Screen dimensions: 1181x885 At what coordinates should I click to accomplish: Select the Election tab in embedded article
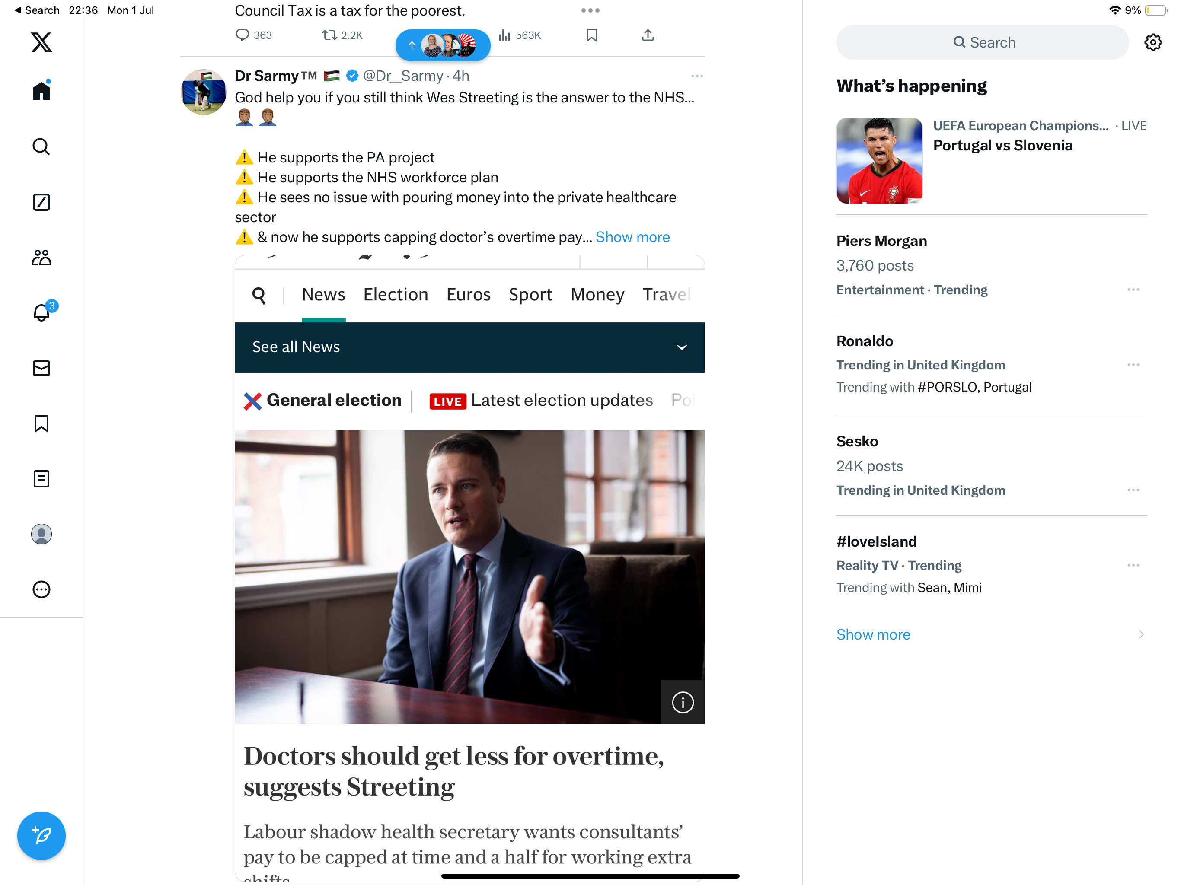click(x=396, y=295)
